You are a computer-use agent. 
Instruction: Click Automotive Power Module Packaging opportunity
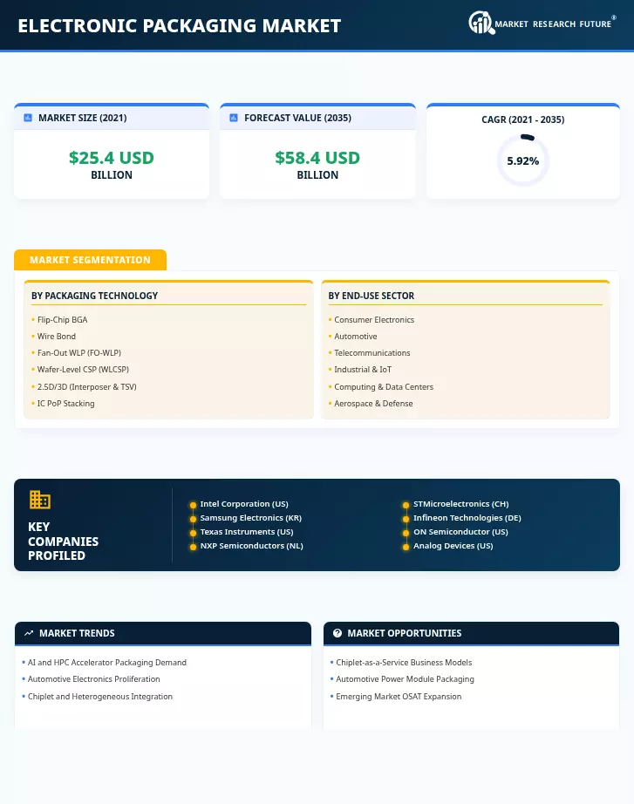click(x=405, y=679)
